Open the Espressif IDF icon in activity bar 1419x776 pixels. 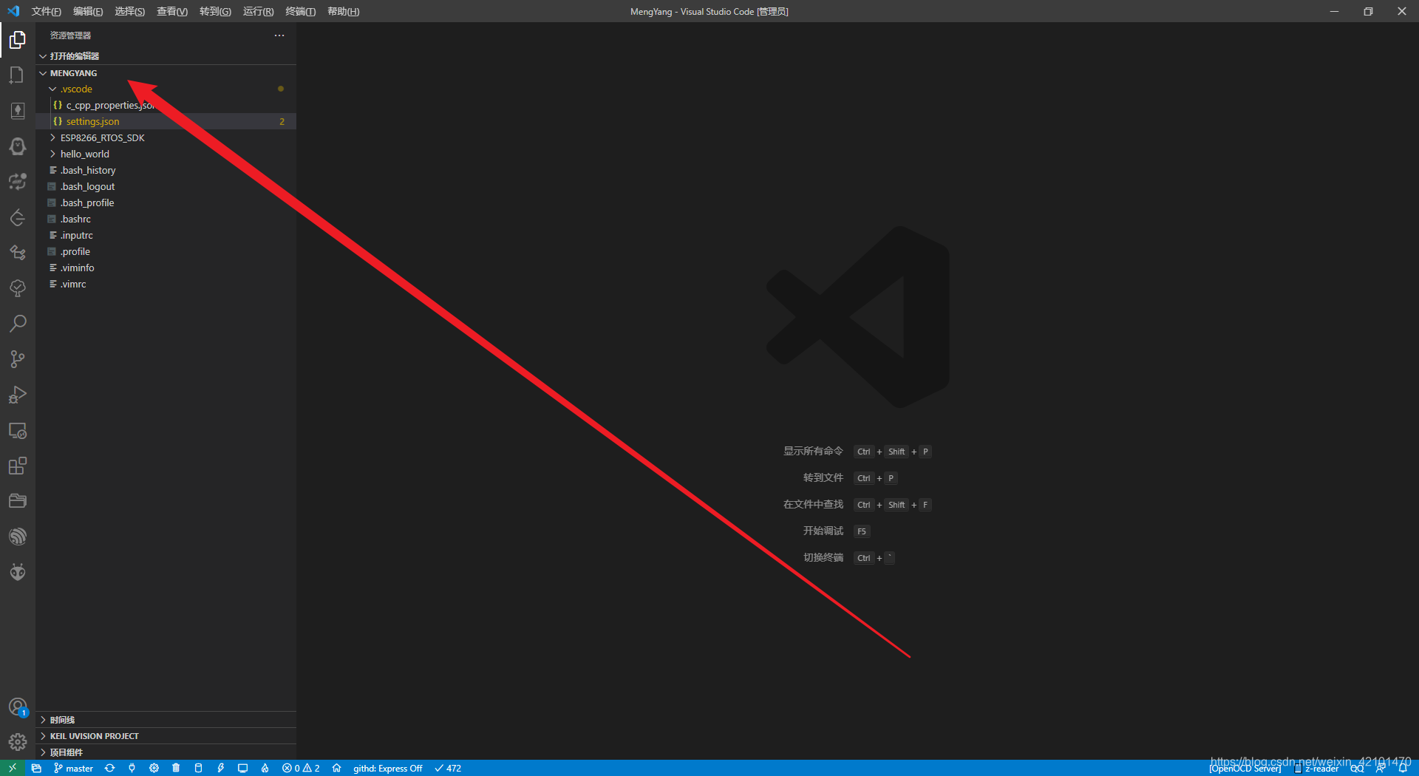coord(18,537)
